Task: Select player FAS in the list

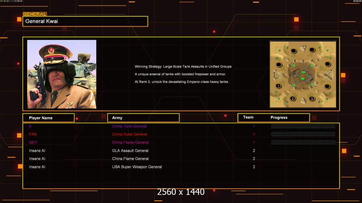Action: tap(33, 134)
